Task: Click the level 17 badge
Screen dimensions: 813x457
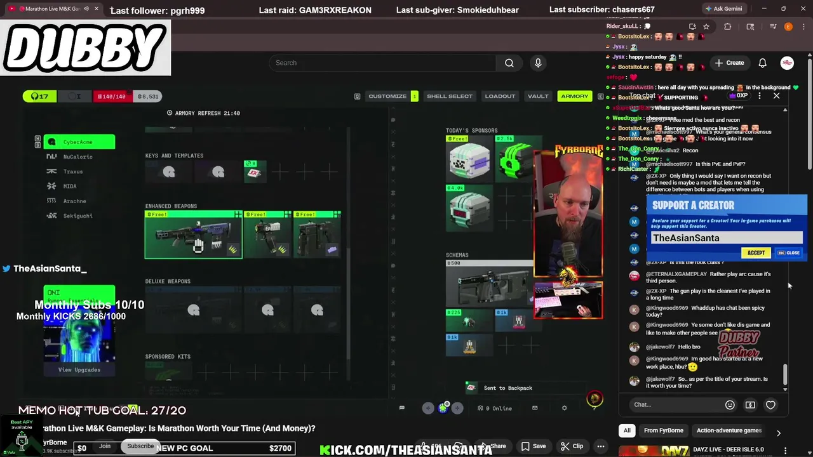Action: coord(39,96)
